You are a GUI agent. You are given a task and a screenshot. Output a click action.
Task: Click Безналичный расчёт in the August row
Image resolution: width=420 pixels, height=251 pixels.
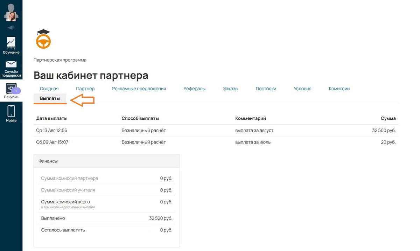(x=144, y=130)
